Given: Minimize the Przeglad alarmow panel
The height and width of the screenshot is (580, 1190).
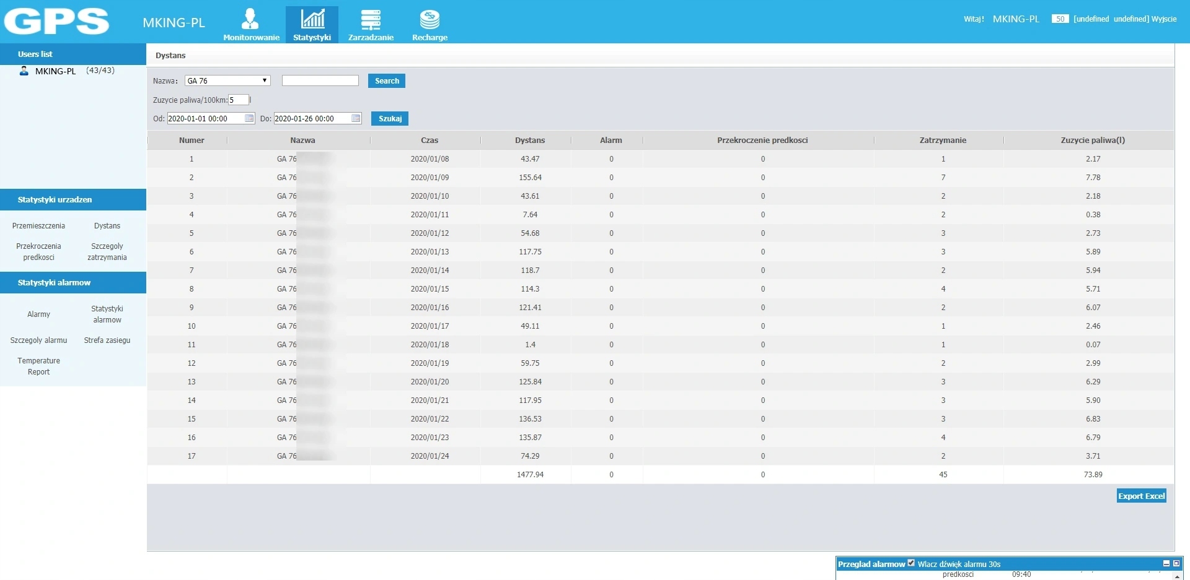Looking at the screenshot, I should 1166,563.
